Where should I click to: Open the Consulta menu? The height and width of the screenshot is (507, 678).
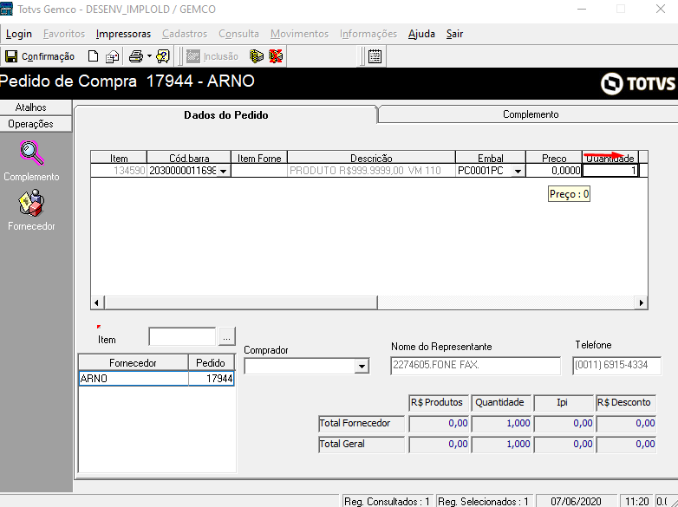238,34
